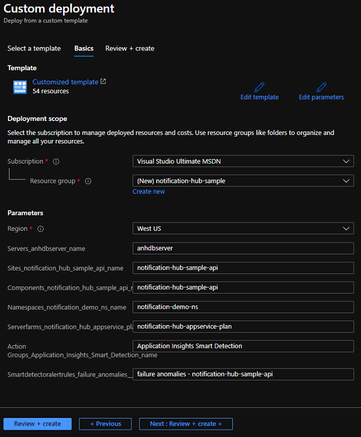Click the 'Smartdetectoralertrules_failure_anomalies_' label
361x437 pixels.
(70, 375)
